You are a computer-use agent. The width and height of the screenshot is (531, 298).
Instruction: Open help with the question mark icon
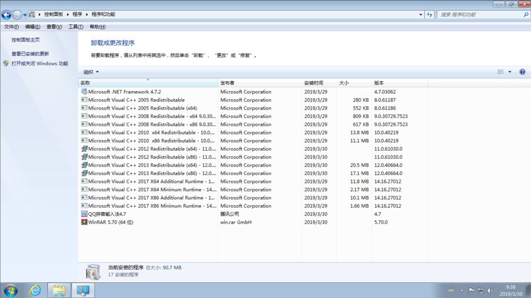[522, 72]
